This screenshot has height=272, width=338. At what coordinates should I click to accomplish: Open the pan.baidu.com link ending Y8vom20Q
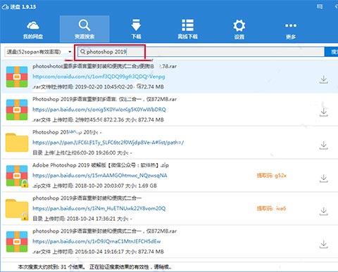pyautogui.click(x=99, y=208)
